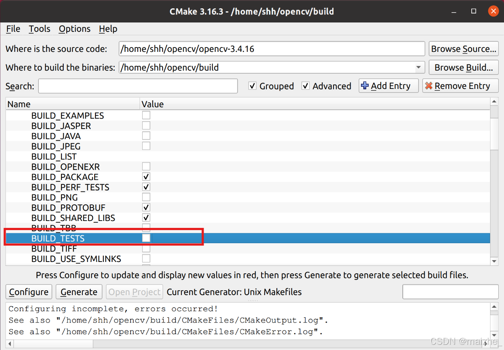The width and height of the screenshot is (504, 350).
Task: Click the 'Configuring incomplete' output line
Action: [x=113, y=309]
